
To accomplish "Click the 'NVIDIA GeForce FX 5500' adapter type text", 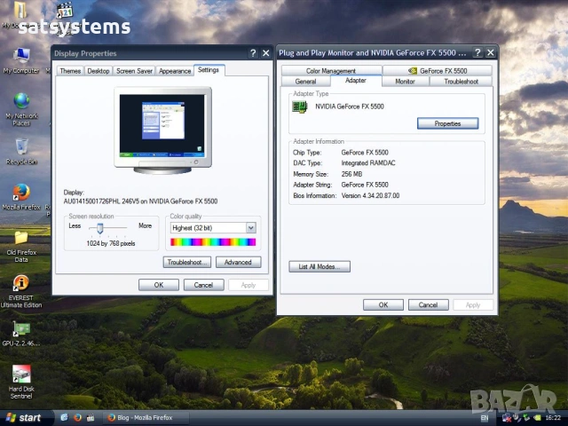I will (350, 106).
